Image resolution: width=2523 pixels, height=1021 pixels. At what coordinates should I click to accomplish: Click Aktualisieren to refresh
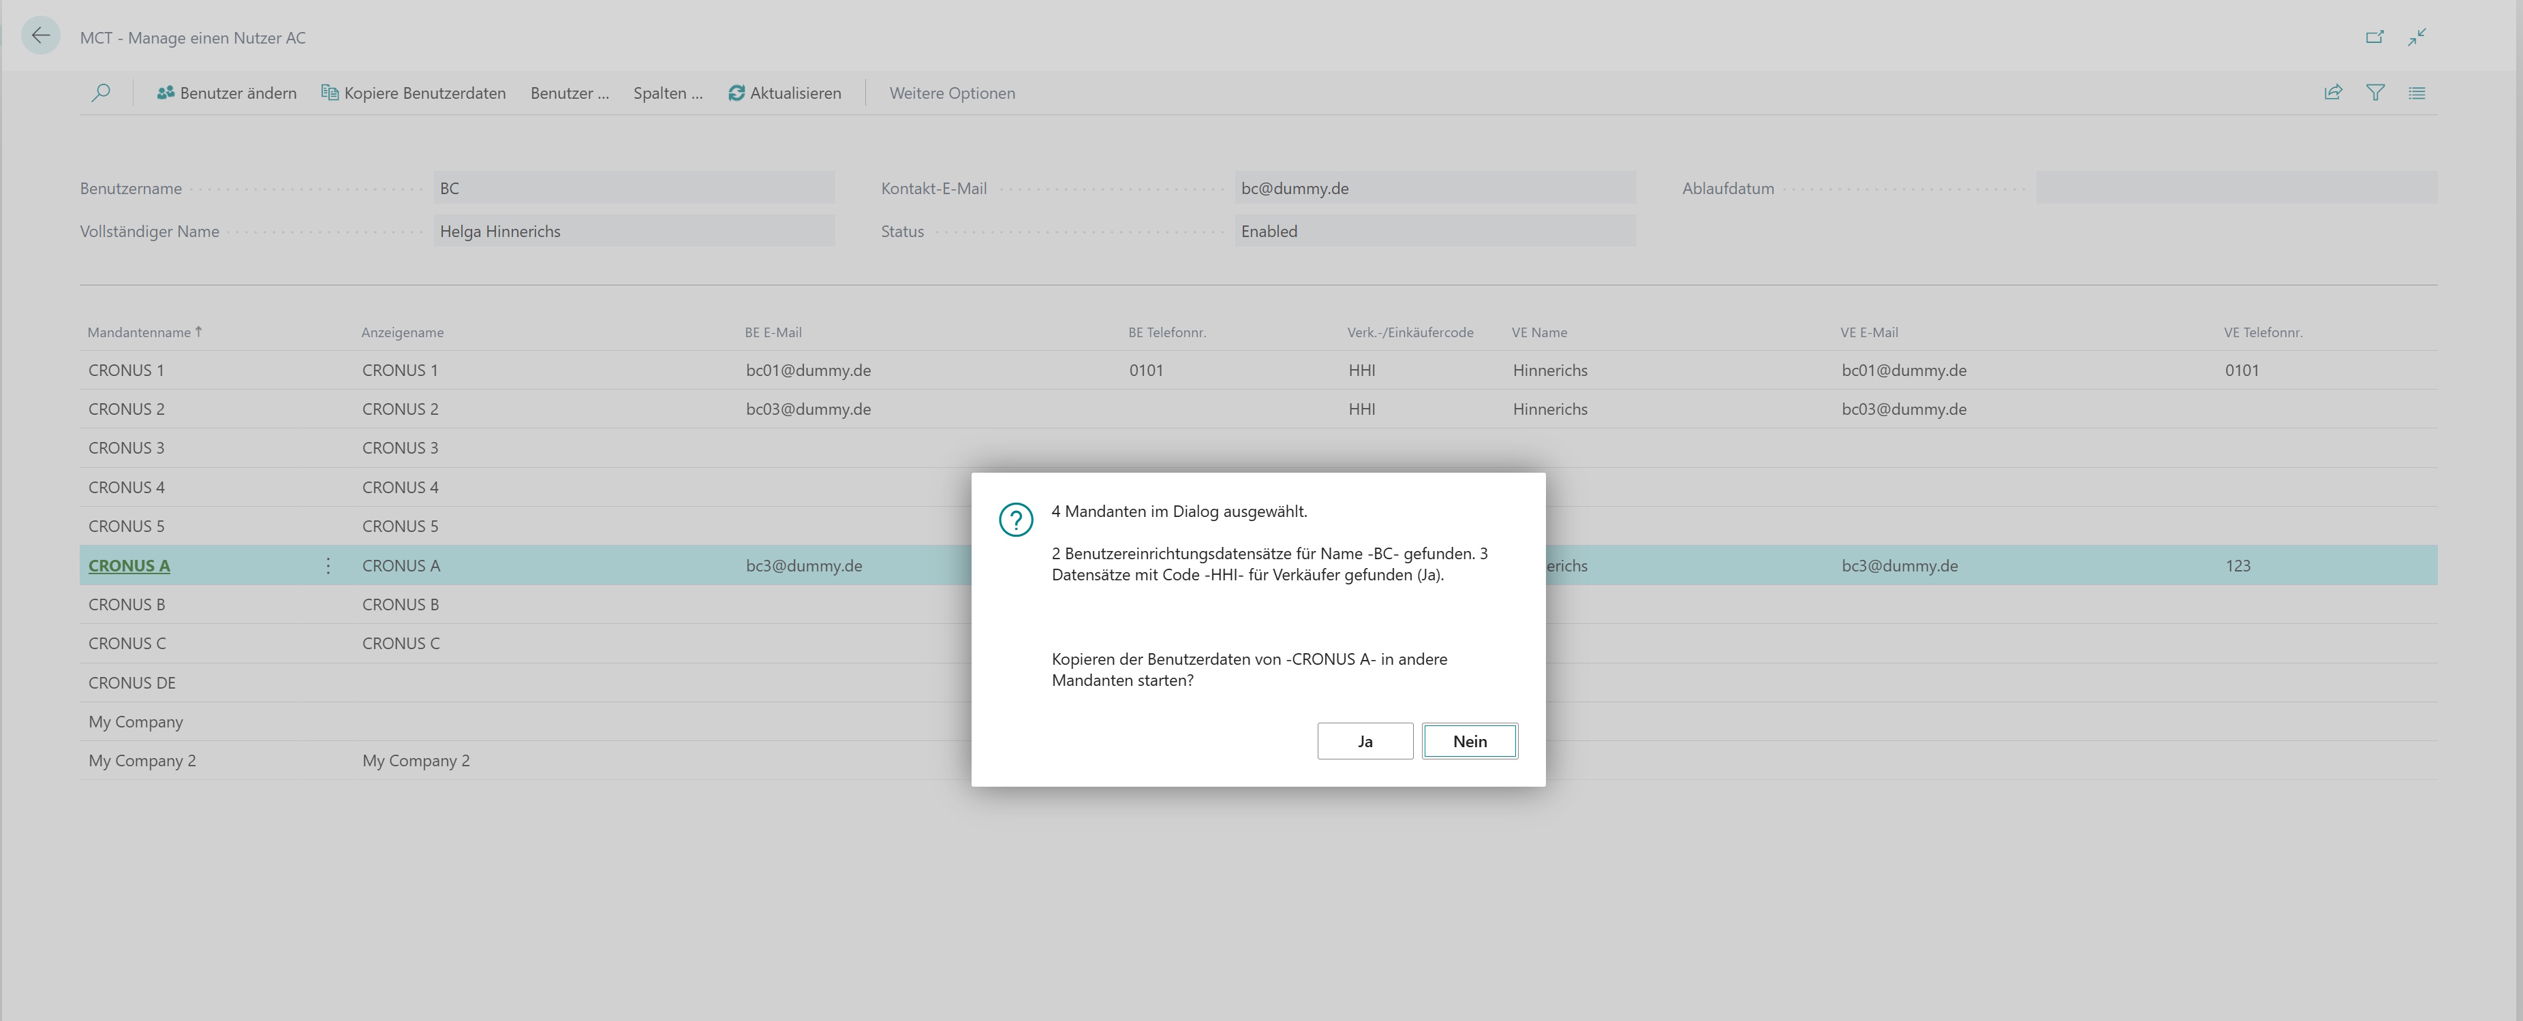pos(784,93)
